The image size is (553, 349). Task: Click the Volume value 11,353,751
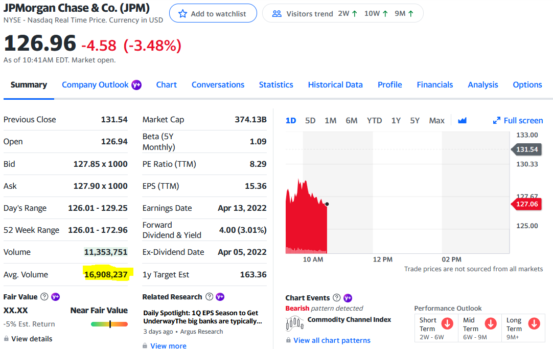pos(106,252)
